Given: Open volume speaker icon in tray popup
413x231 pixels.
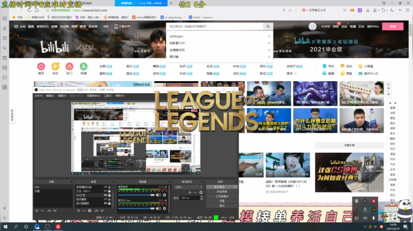Looking at the screenshot, I should coord(365,218).
